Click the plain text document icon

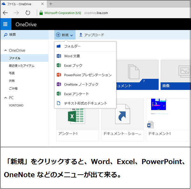(59, 103)
